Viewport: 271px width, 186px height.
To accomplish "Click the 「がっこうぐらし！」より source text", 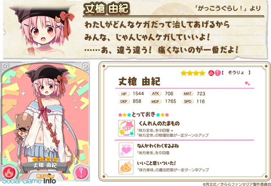I will tap(227, 8).
